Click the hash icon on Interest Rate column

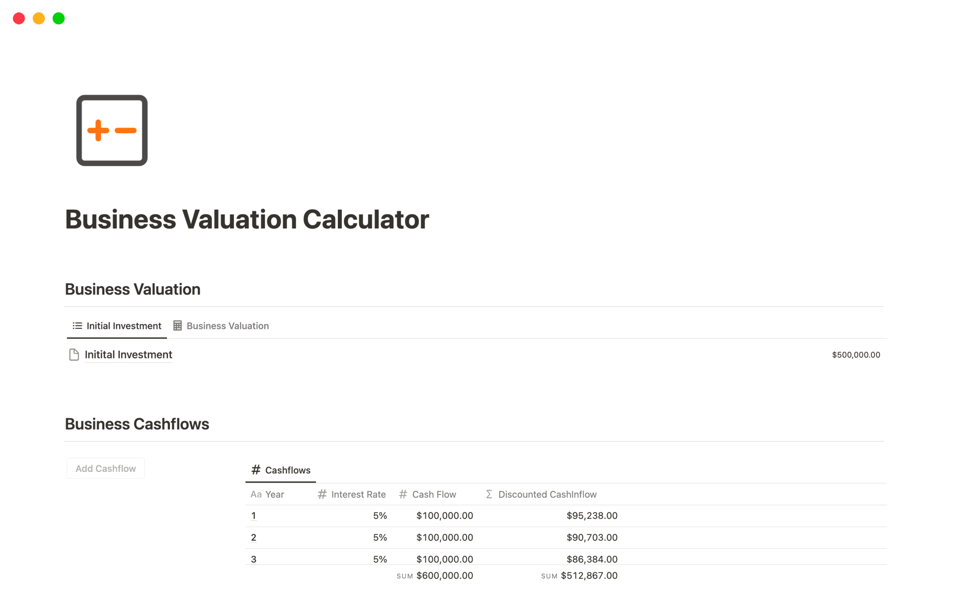tap(322, 494)
